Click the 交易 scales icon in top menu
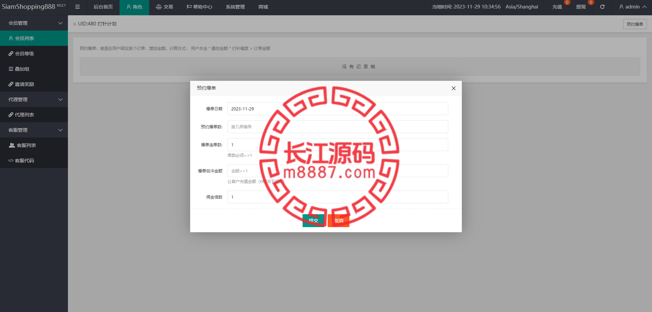This screenshot has width=652, height=312. point(159,7)
